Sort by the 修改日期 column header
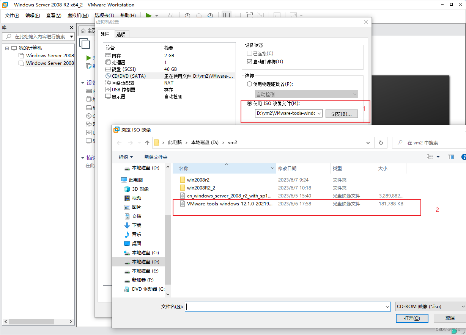The image size is (466, 335). click(x=303, y=168)
